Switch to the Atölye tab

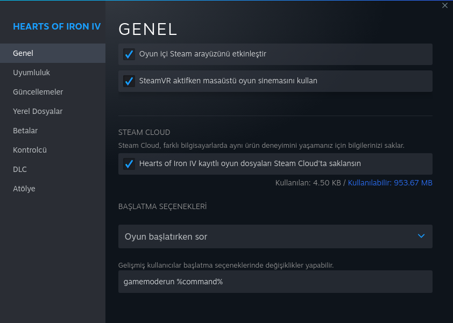point(24,189)
